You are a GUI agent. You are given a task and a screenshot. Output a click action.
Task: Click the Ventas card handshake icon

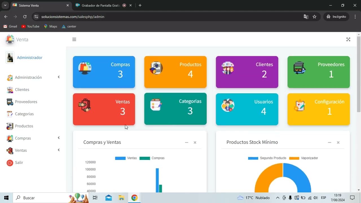pyautogui.click(x=85, y=105)
